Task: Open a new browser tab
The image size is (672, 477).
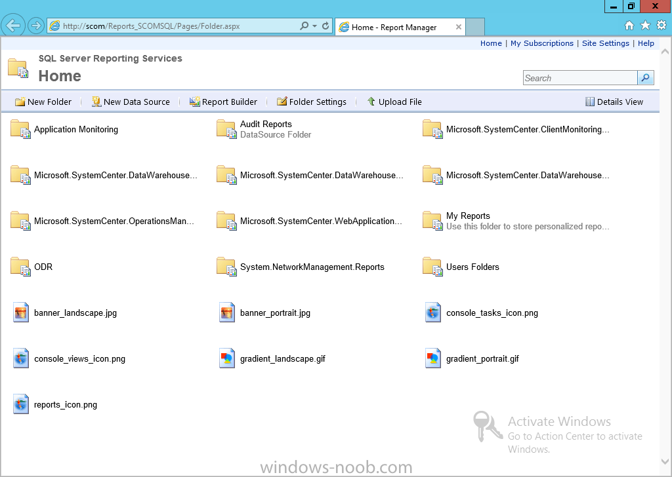Action: tap(475, 26)
